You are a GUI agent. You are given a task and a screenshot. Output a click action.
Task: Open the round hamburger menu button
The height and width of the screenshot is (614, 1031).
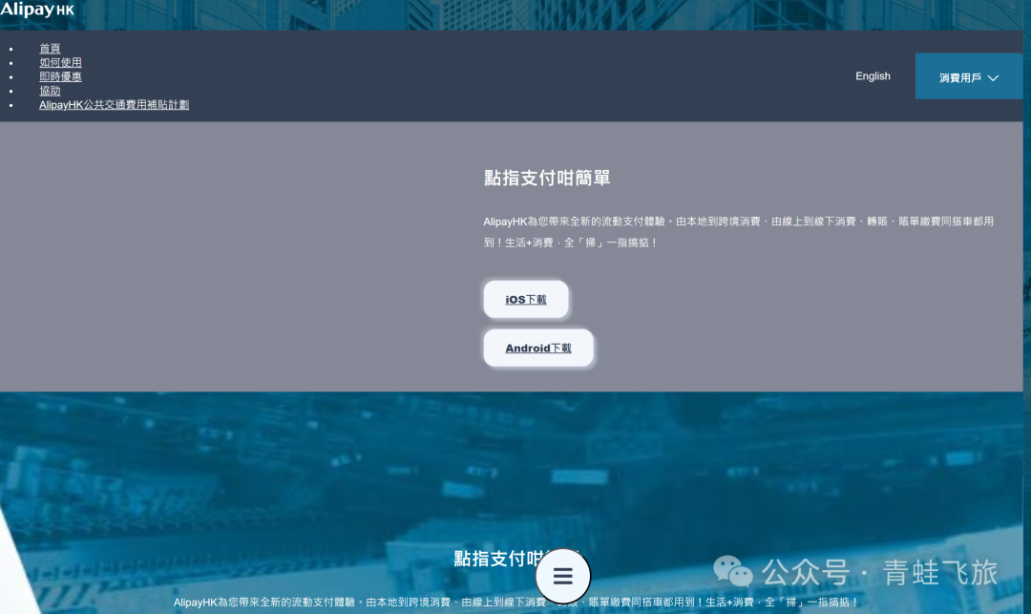(x=562, y=576)
